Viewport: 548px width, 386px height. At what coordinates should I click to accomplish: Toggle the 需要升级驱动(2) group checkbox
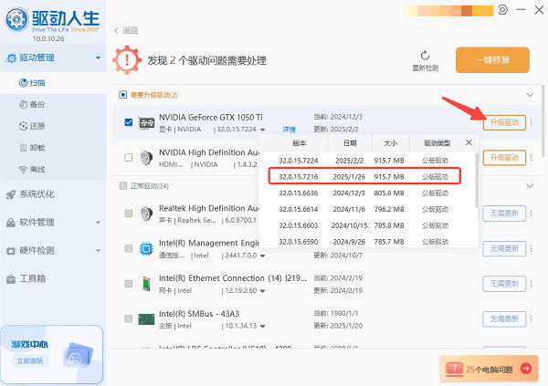tap(122, 95)
